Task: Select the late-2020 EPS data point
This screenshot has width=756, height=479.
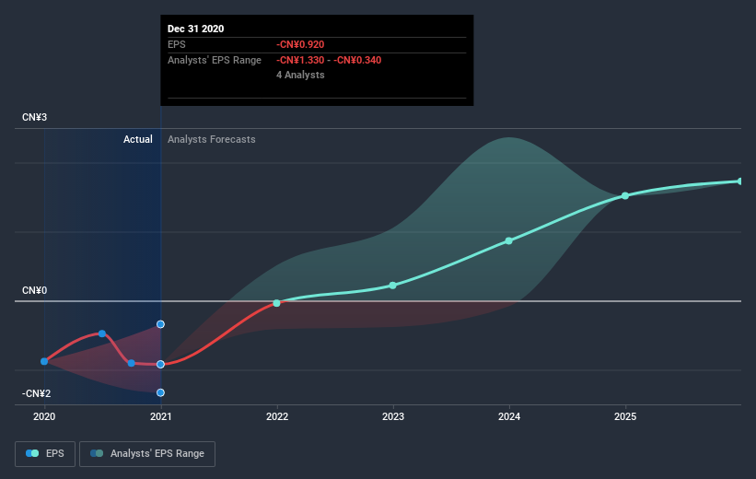Action: click(x=131, y=363)
